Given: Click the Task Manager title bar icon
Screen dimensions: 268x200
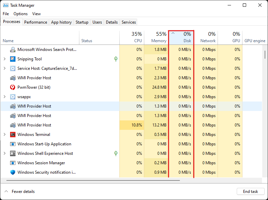Looking at the screenshot, I should tap(5, 5).
